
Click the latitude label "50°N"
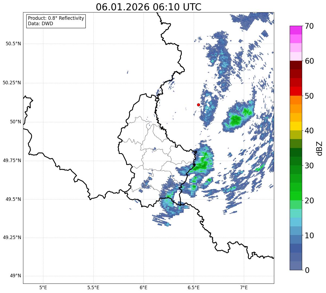[x=15, y=122]
